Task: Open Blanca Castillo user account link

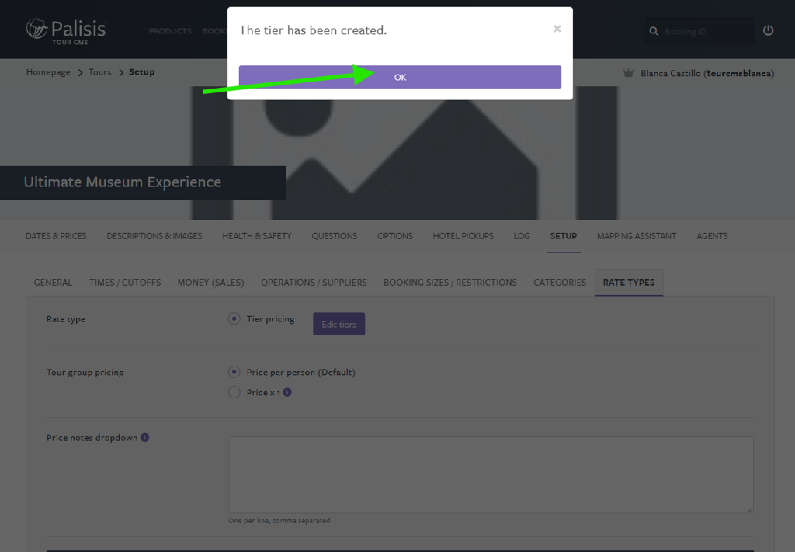Action: tap(706, 74)
